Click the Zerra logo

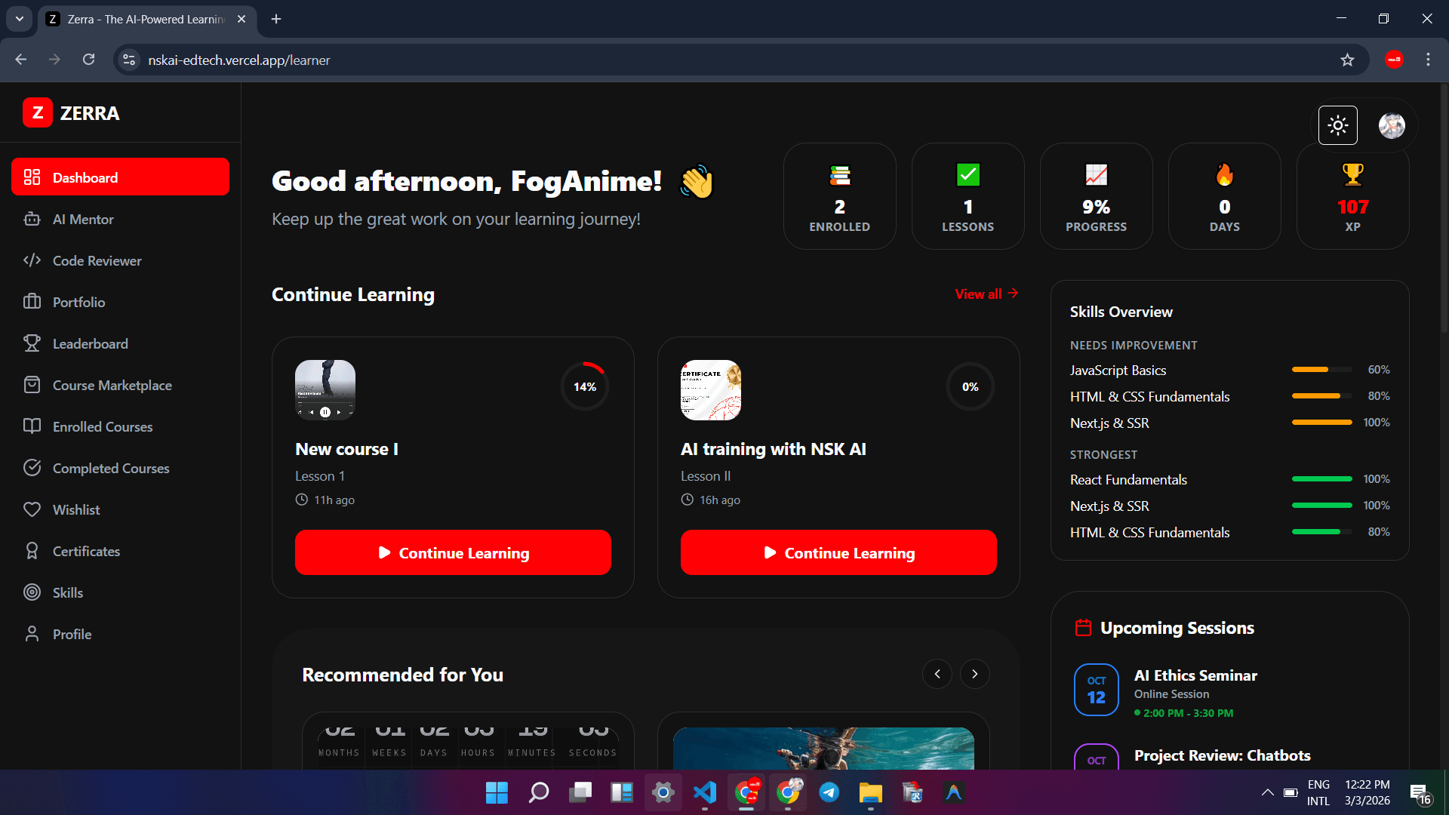pos(71,112)
